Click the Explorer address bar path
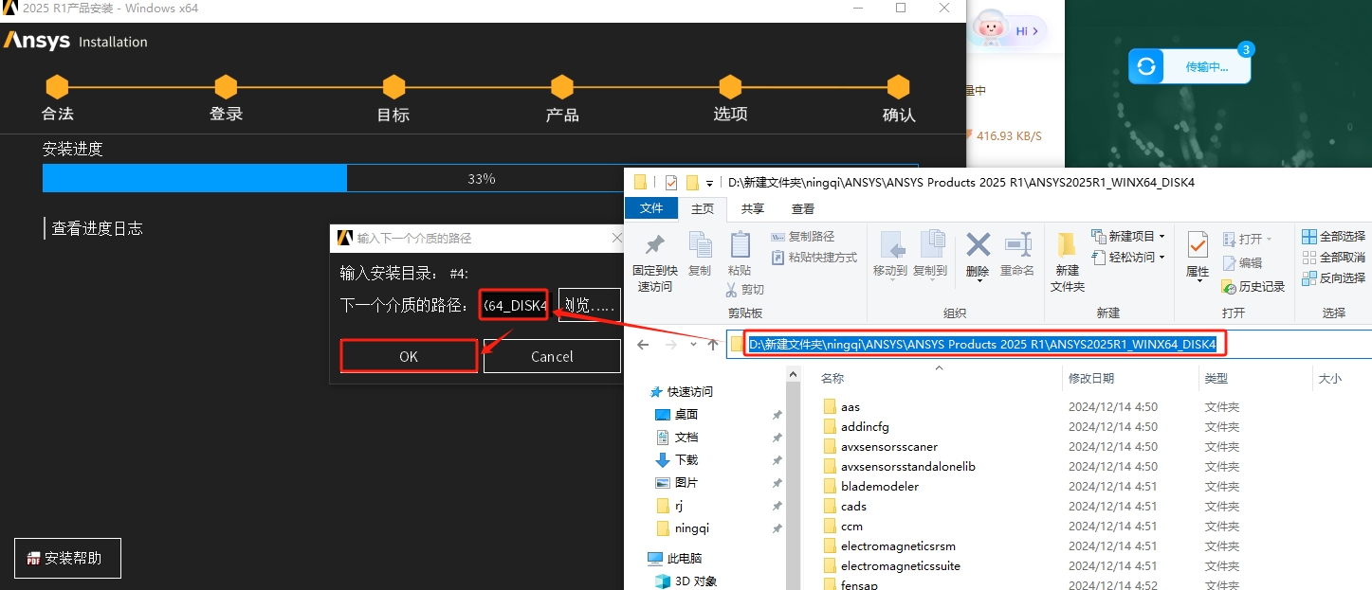This screenshot has width=1372, height=590. [x=982, y=345]
